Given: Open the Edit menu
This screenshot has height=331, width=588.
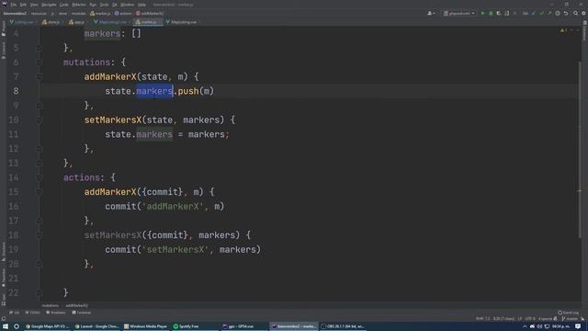Looking at the screenshot, I should pos(23,5).
